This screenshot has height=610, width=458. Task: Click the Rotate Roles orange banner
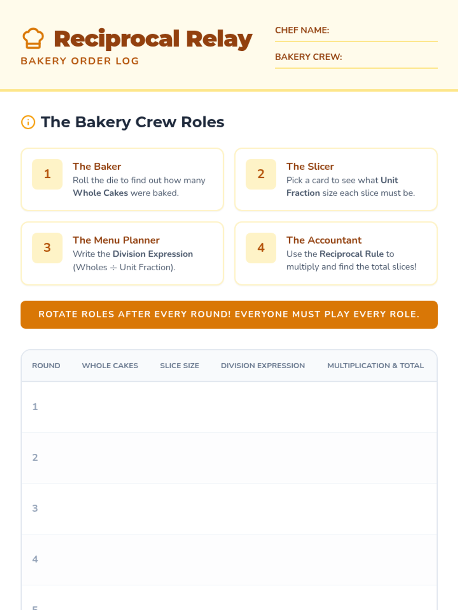(x=229, y=315)
